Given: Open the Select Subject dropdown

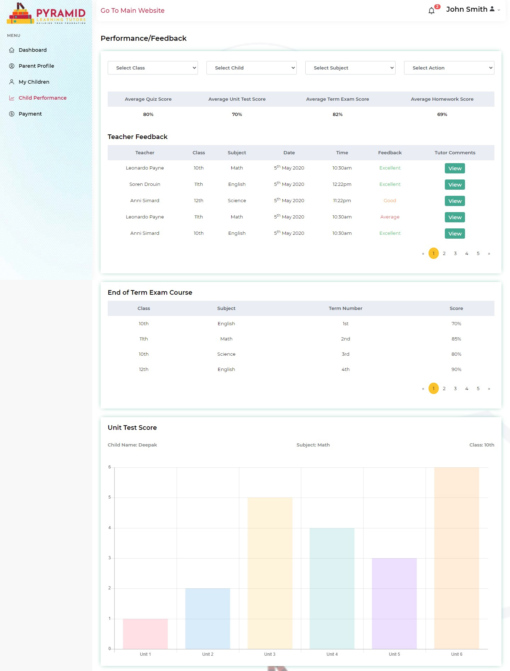Looking at the screenshot, I should pos(350,68).
